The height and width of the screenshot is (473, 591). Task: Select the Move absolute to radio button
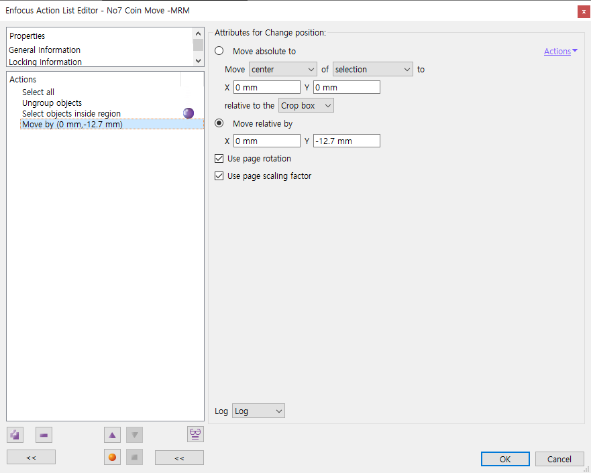219,52
